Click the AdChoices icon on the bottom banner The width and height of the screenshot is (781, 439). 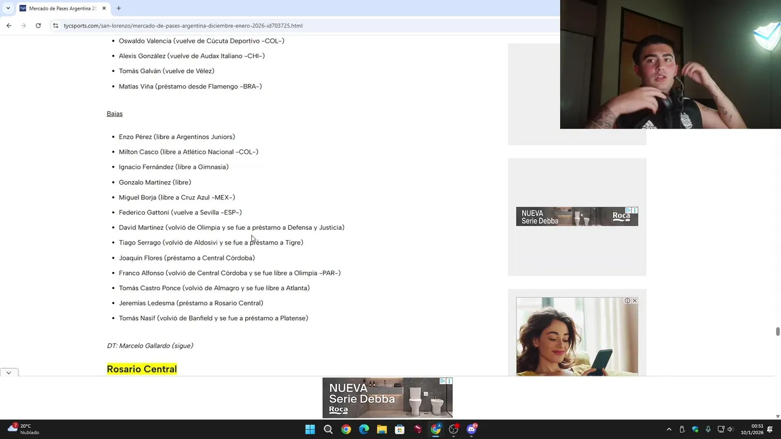443,381
